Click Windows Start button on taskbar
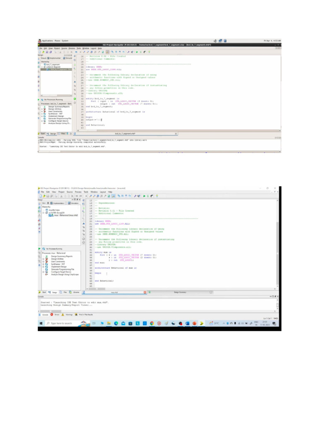The height and width of the screenshot is (424, 318). click(x=41, y=323)
